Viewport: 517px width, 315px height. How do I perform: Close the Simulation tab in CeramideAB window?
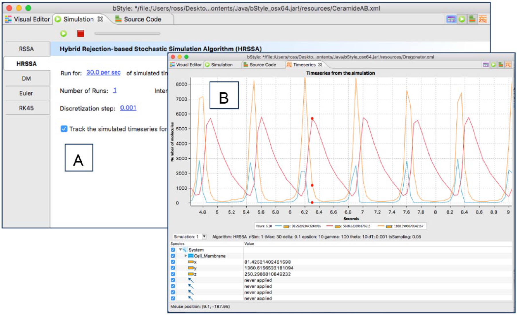(100, 19)
